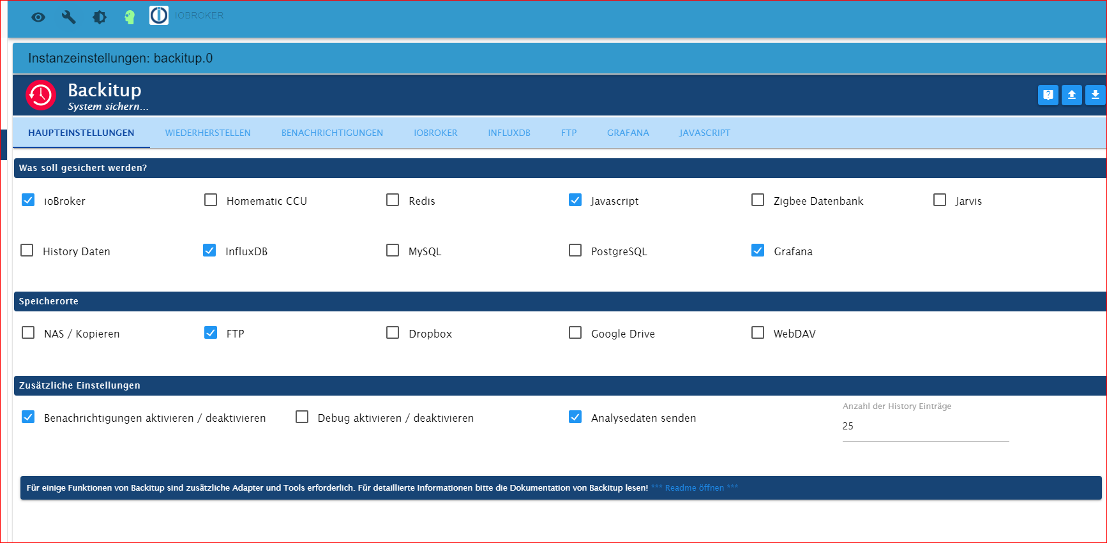
Task: Click the green head expert-mode icon
Action: click(130, 17)
